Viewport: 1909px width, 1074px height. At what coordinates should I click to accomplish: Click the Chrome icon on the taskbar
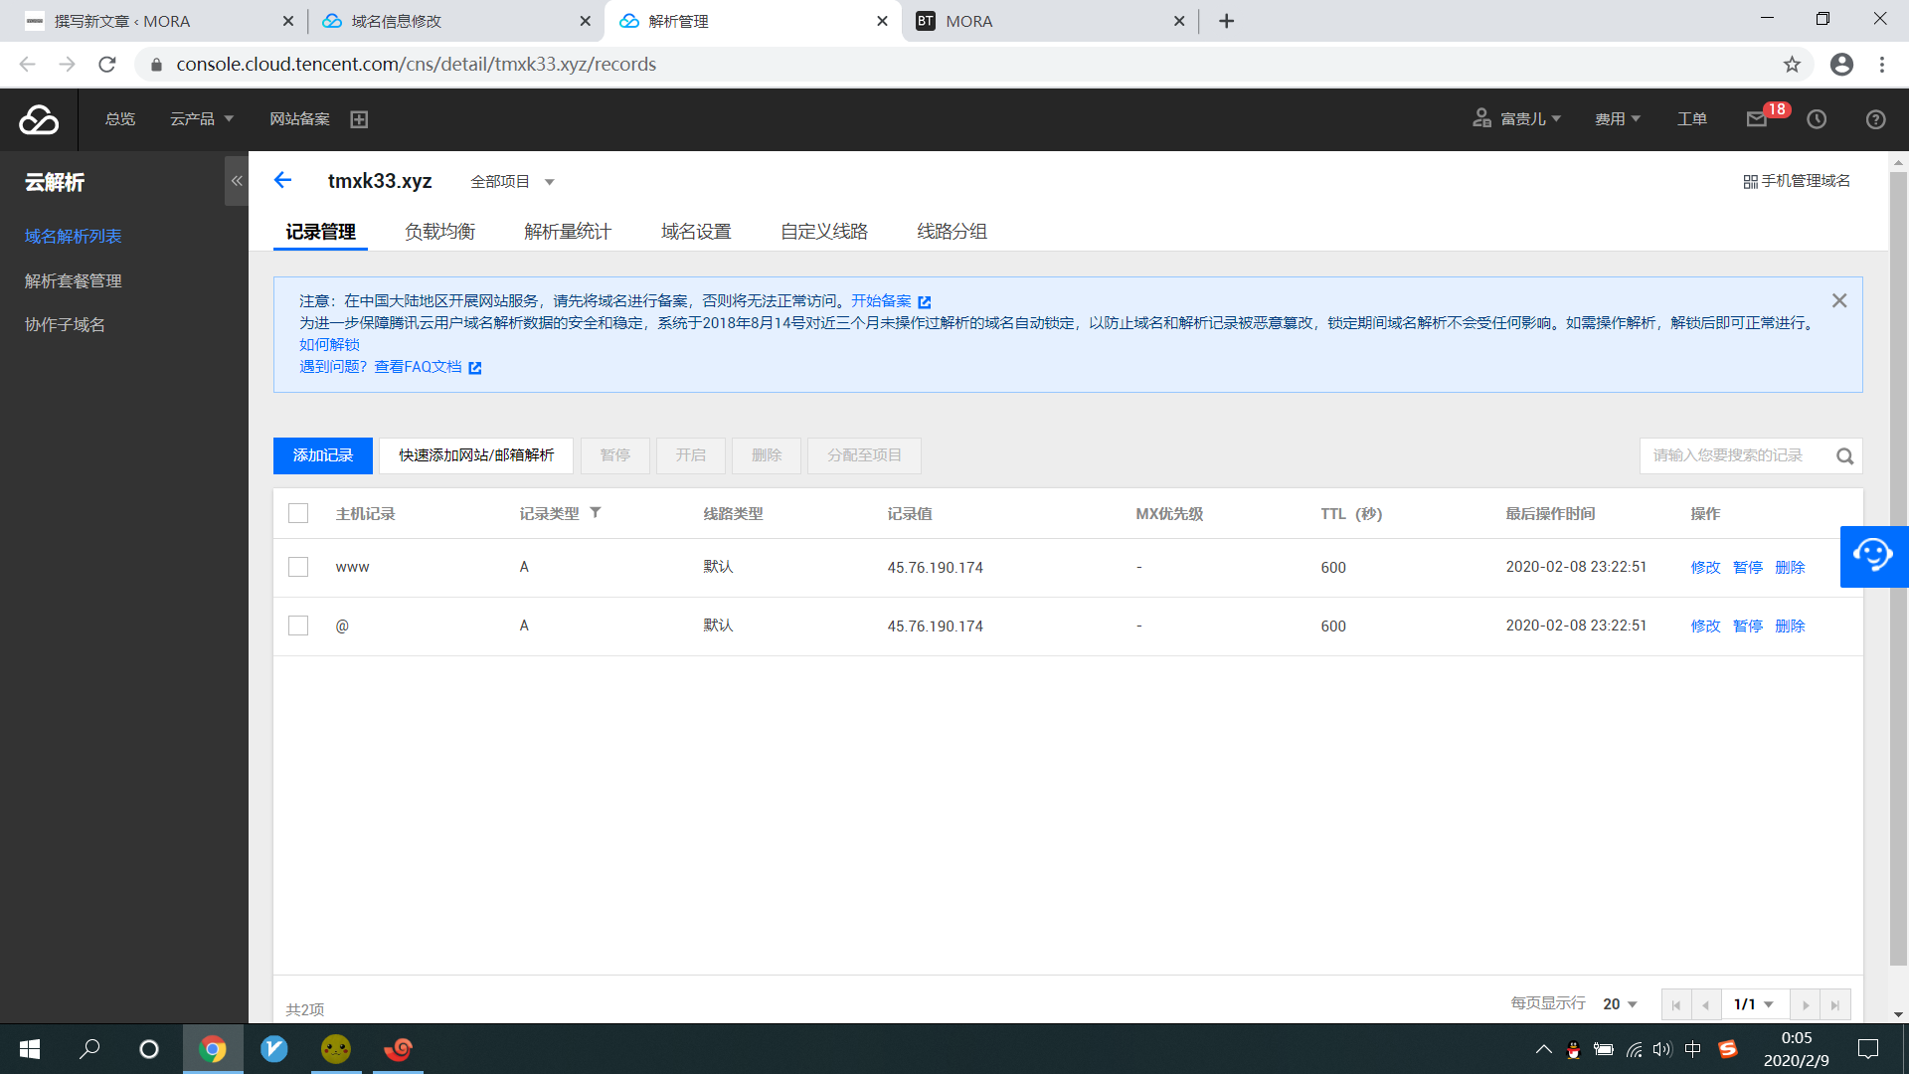point(213,1049)
